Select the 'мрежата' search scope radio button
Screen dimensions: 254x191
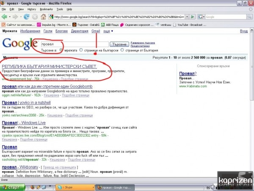point(61,50)
